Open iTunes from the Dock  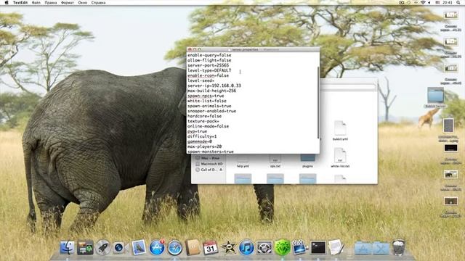coord(246,248)
